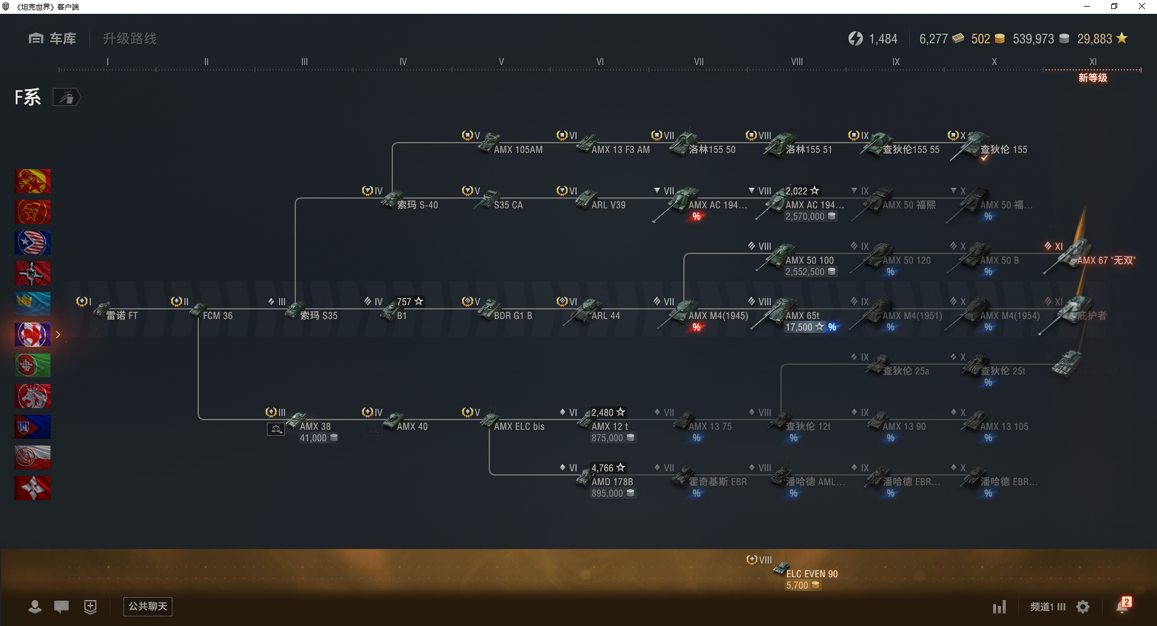Select the Japan nation flag

pos(33,488)
